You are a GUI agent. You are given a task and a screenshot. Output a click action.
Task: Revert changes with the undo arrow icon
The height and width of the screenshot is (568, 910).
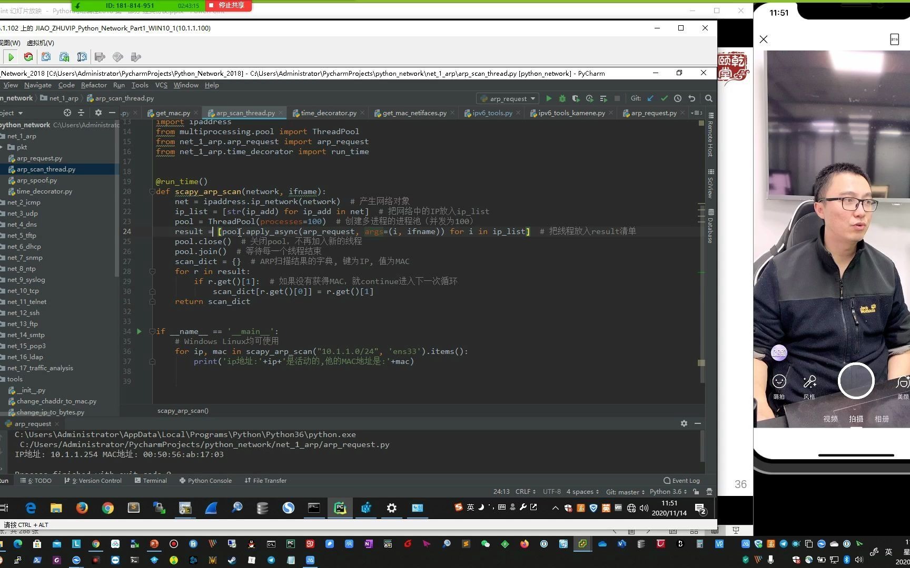[692, 98]
